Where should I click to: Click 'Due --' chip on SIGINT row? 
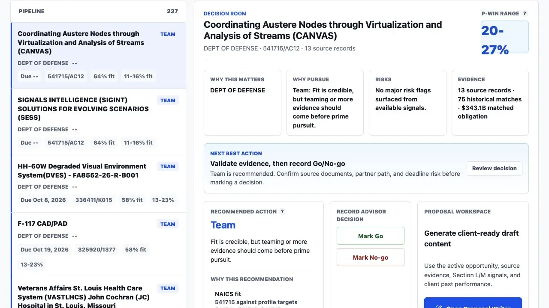30,142
